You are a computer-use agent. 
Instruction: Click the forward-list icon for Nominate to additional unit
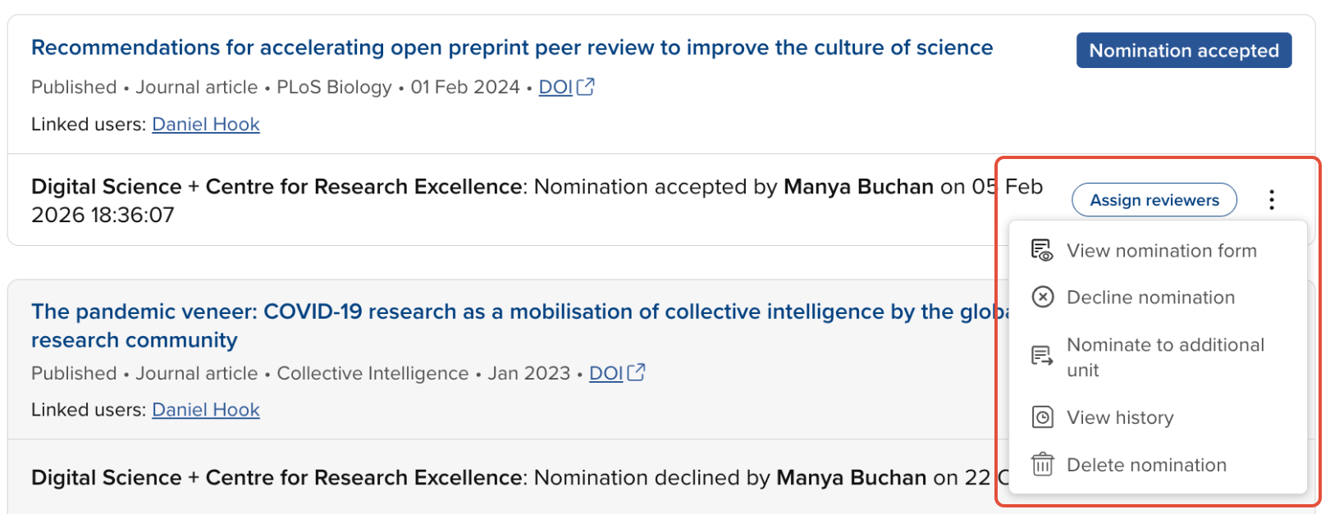click(x=1042, y=357)
